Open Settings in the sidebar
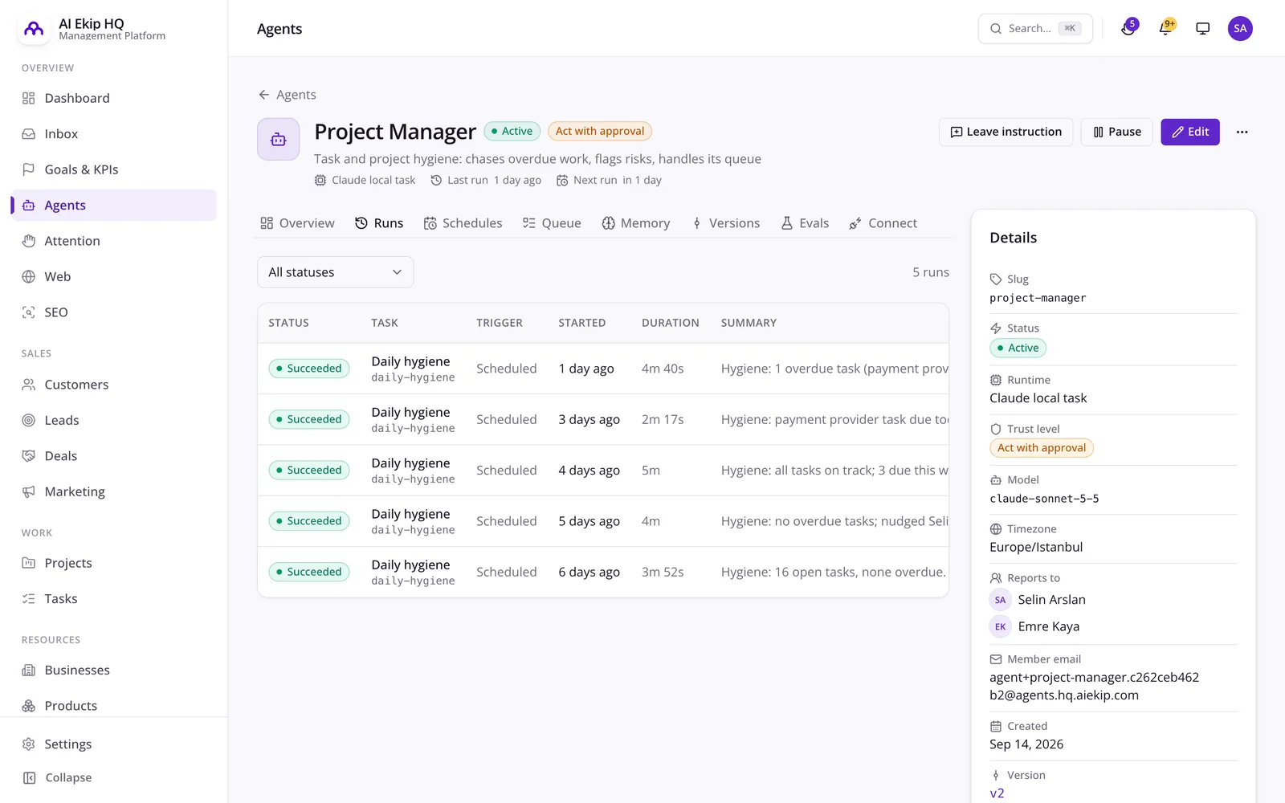 (114, 744)
